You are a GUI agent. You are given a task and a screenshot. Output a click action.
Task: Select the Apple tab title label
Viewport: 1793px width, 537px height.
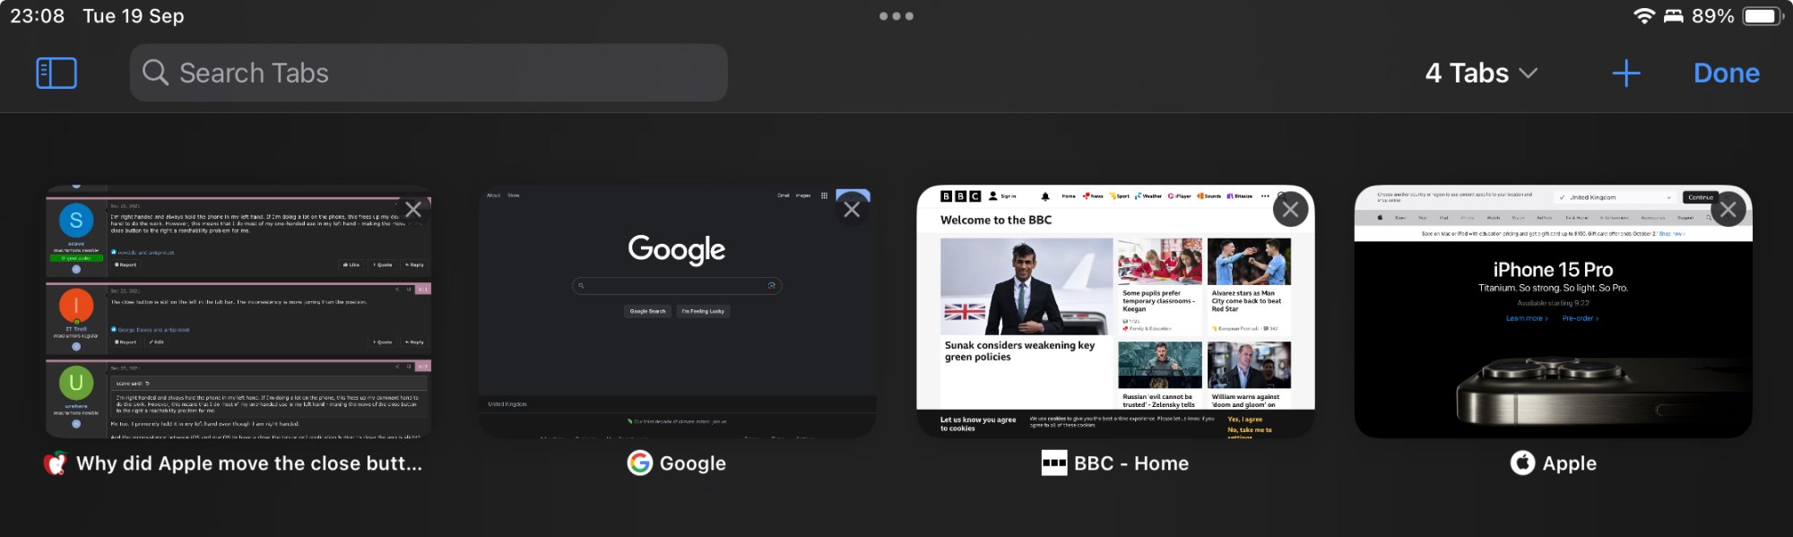1569,463
